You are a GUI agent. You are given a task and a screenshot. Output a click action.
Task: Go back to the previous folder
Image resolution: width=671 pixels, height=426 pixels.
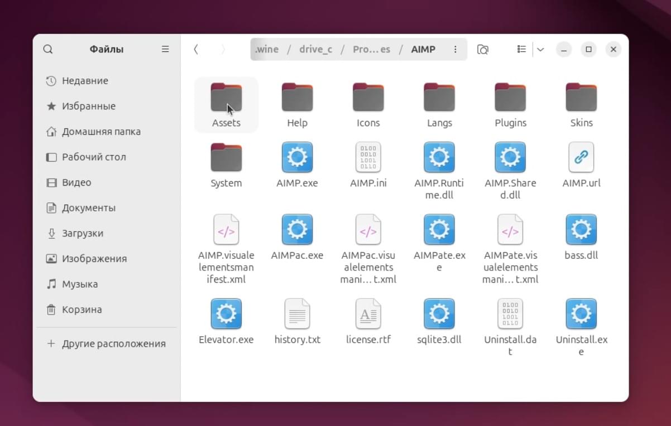tap(196, 49)
